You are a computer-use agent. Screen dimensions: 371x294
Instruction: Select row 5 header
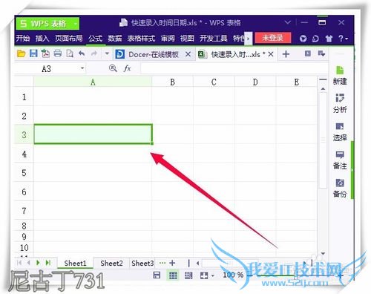(24, 172)
